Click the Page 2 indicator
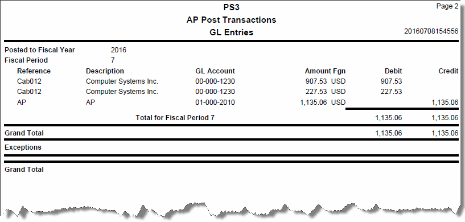The height and width of the screenshot is (222, 465). (447, 6)
